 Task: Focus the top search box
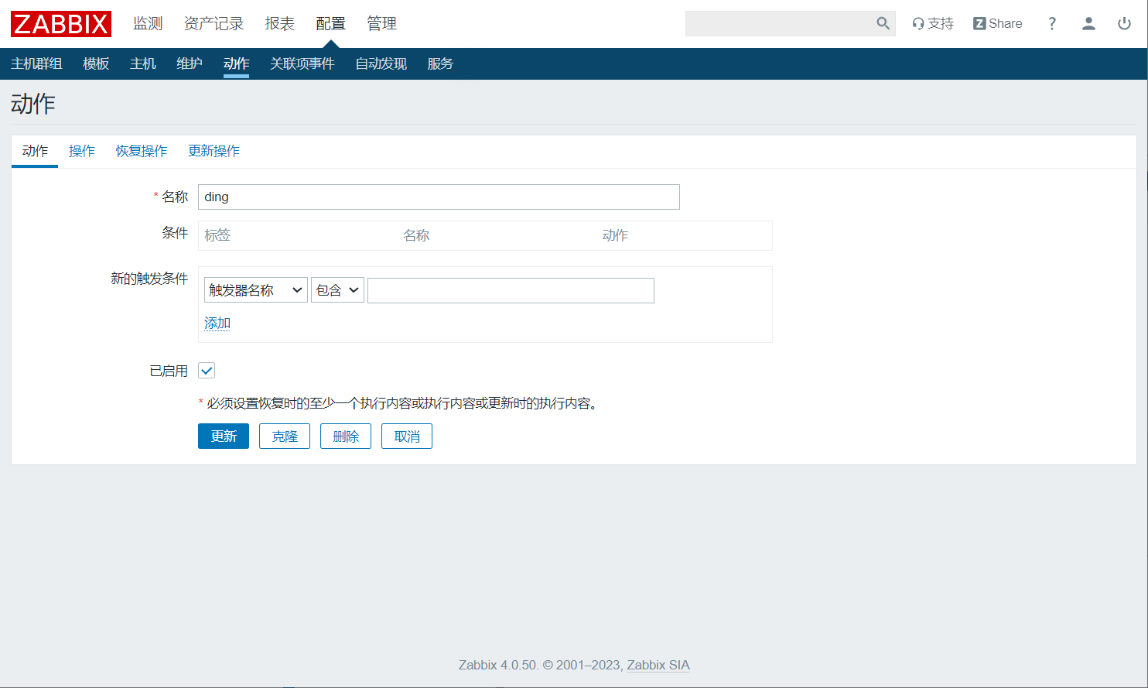(x=778, y=24)
